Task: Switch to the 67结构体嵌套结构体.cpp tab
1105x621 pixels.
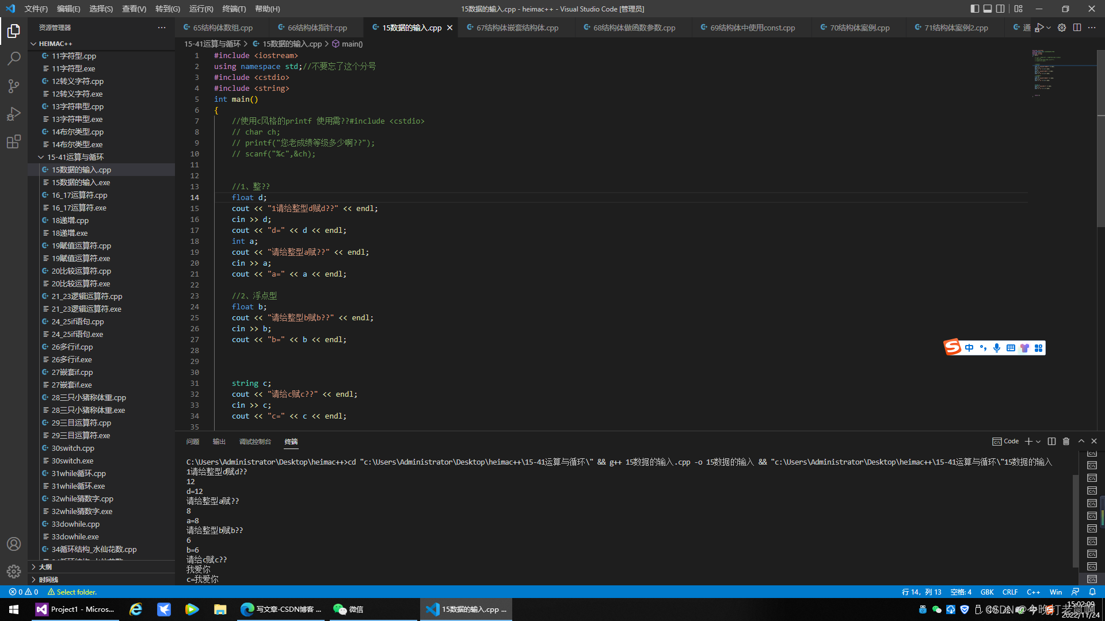Action: click(x=517, y=28)
